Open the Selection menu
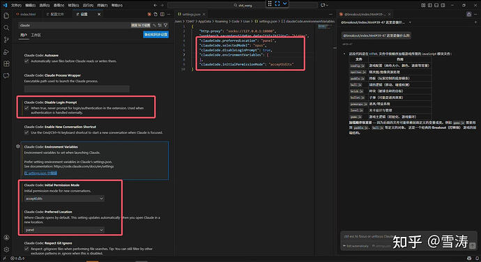This screenshot has height=262, width=481. (45, 5)
